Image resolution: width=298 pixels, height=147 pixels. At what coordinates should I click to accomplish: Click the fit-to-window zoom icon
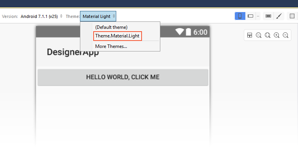268,35
